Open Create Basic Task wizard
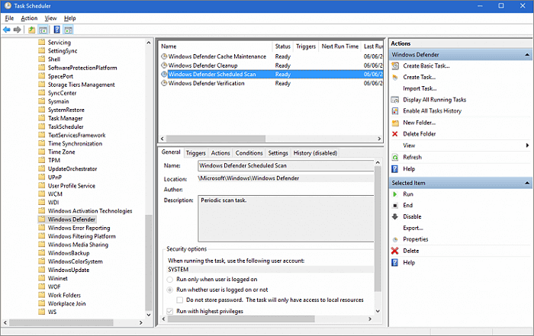Image resolution: width=534 pixels, height=336 pixels. click(x=426, y=66)
